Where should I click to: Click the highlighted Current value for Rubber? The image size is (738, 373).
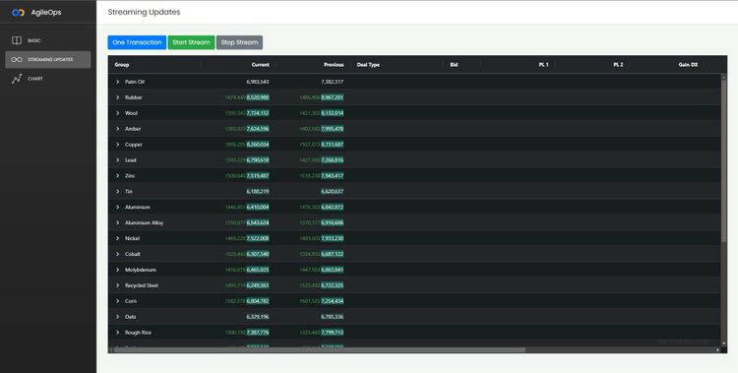[x=258, y=97]
